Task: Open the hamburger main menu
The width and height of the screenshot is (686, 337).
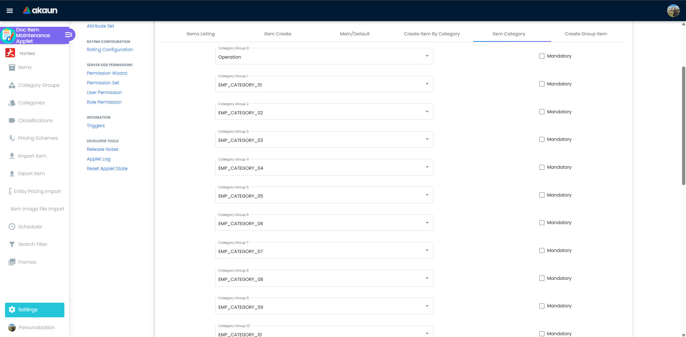Action: pyautogui.click(x=10, y=11)
